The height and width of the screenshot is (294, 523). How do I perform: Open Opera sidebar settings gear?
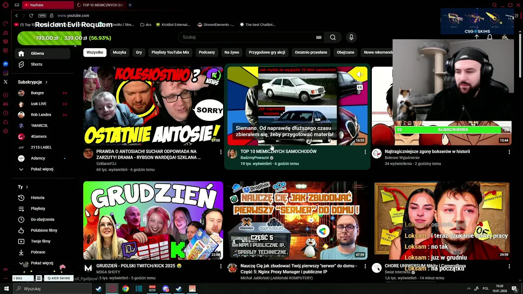[x=6, y=131]
